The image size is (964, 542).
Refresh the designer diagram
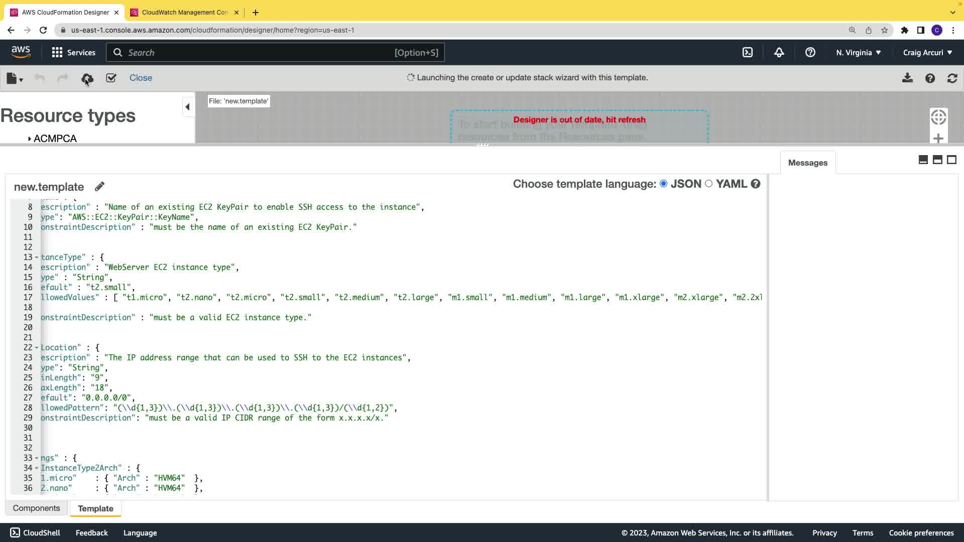point(952,78)
